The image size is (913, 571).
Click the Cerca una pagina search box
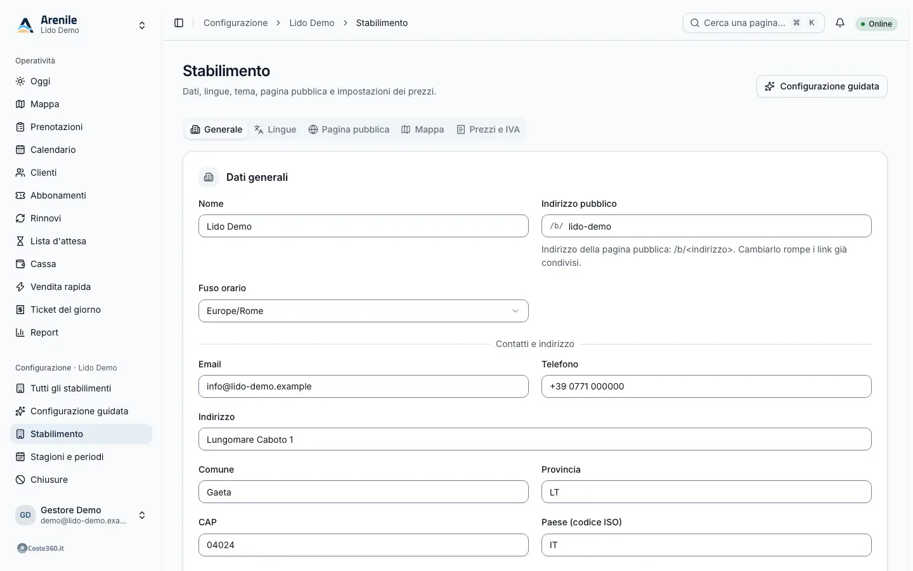pyautogui.click(x=753, y=23)
